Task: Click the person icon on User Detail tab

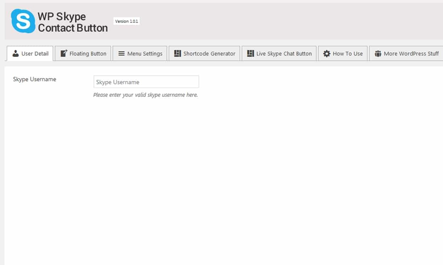Action: pyautogui.click(x=16, y=54)
